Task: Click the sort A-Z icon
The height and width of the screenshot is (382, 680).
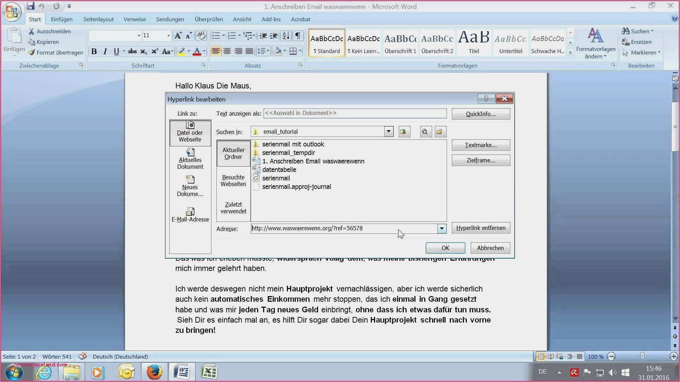Action: point(285,35)
